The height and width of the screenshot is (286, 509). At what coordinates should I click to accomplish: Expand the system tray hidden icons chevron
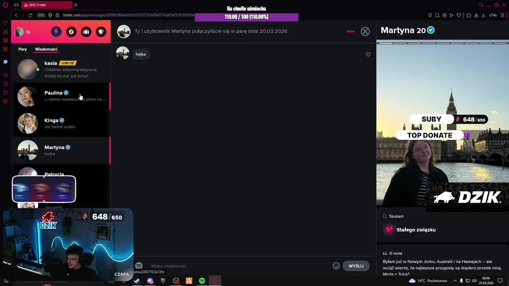(x=455, y=281)
